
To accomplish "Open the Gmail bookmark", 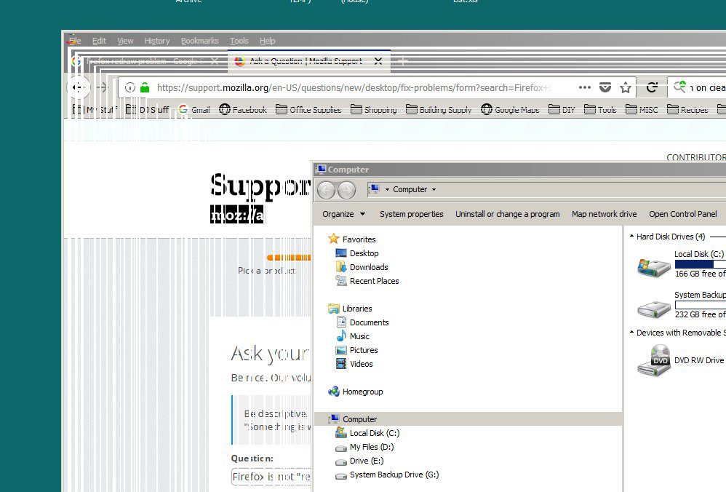I will [x=194, y=109].
